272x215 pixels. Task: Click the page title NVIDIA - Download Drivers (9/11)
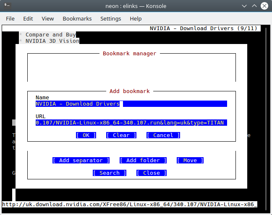click(x=204, y=28)
